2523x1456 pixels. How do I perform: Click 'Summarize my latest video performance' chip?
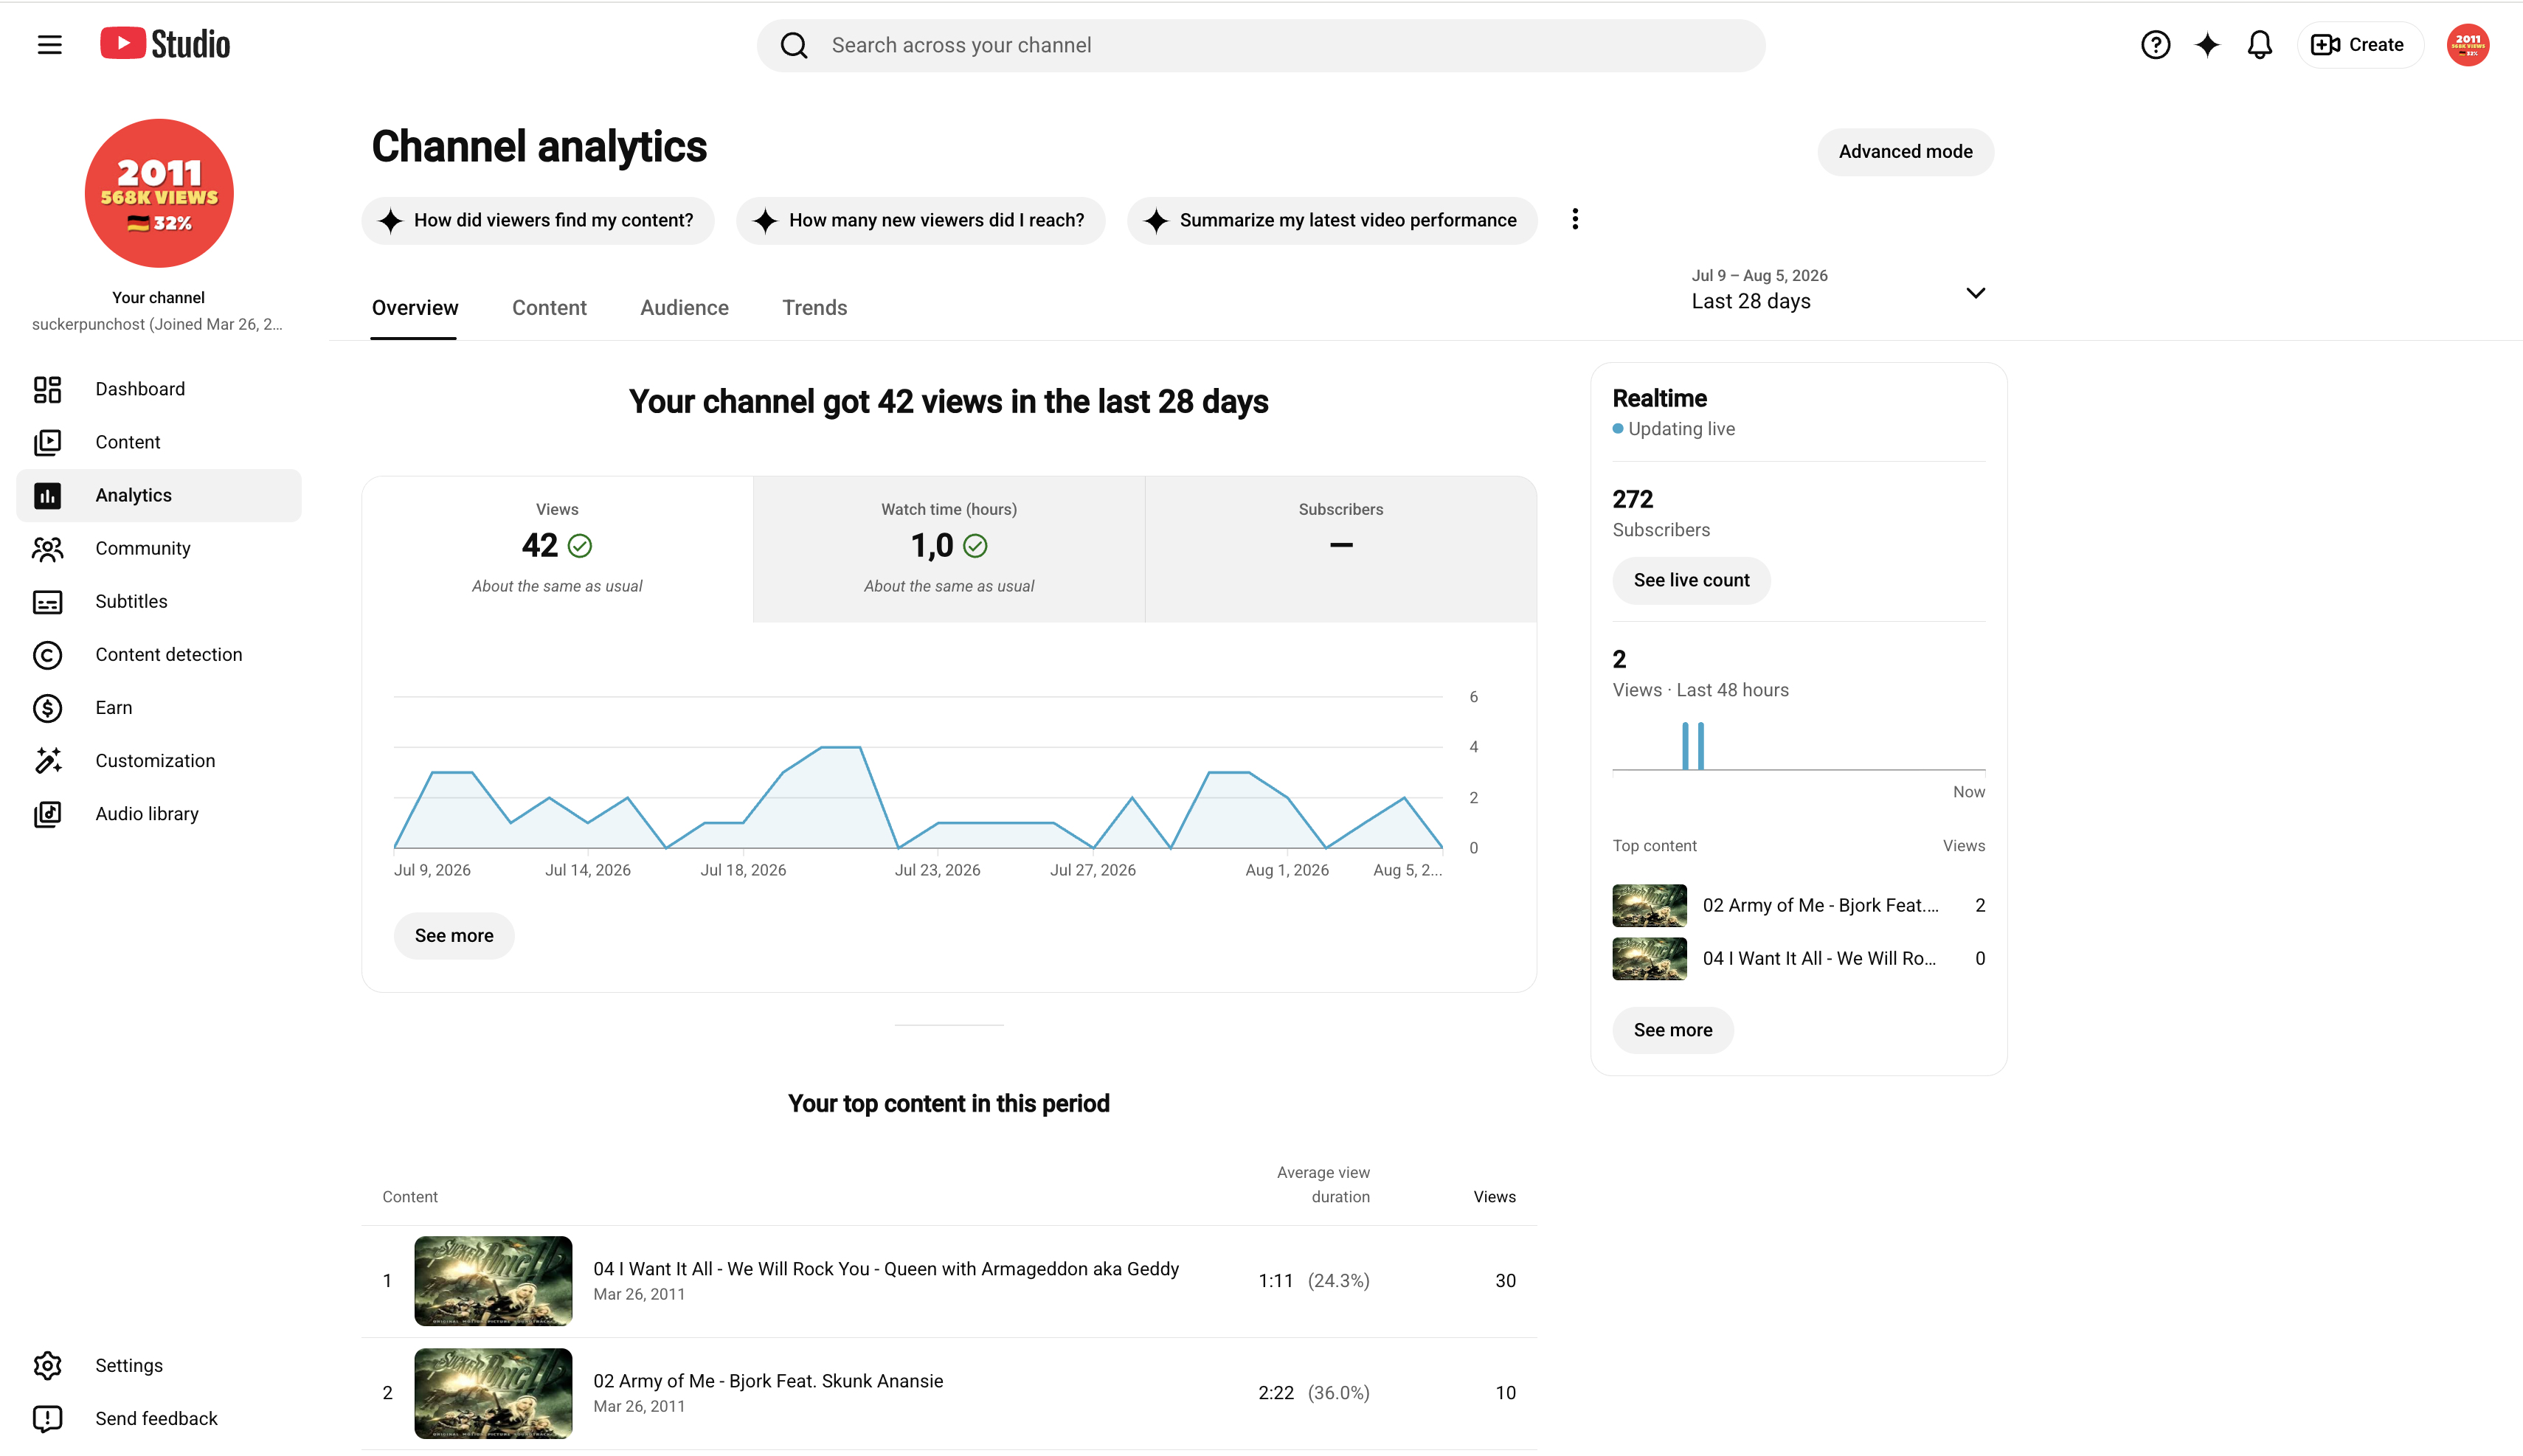point(1332,220)
